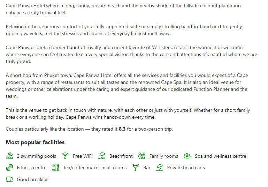268x187 pixels.
Task: Select the '2 swimming pools' label
Action: (36, 156)
